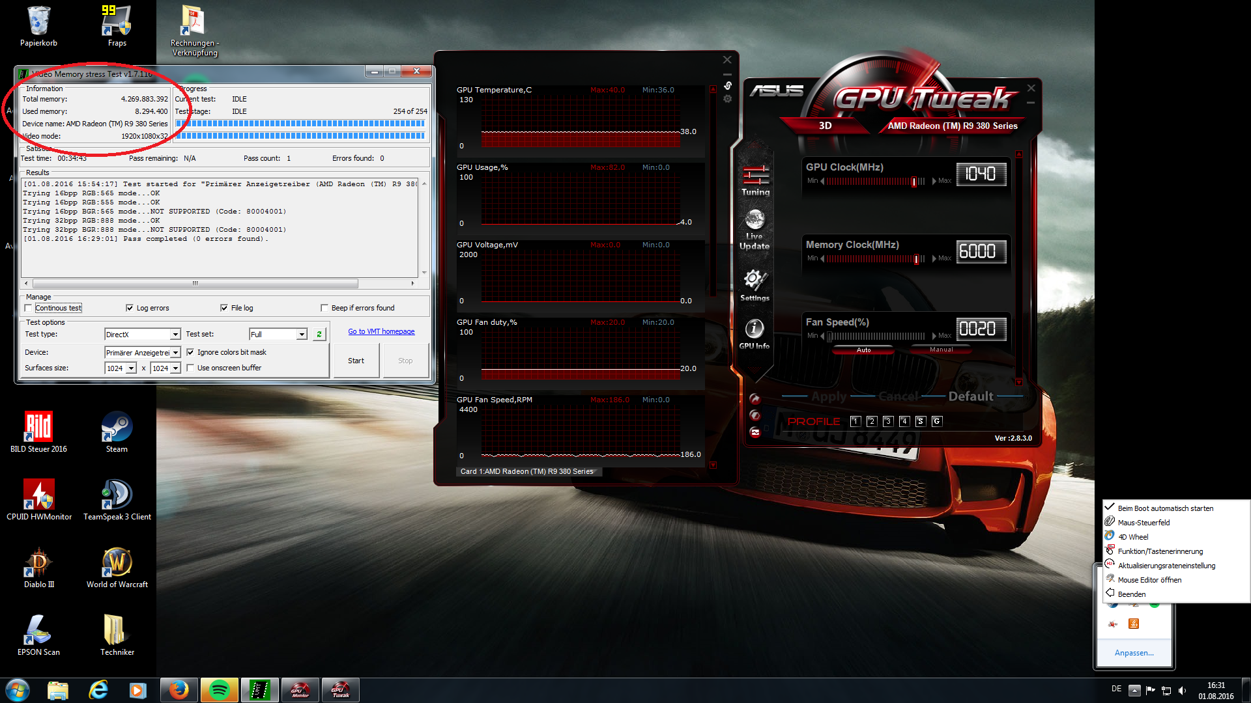Follow the Go to VMT homepage link

tap(381, 332)
